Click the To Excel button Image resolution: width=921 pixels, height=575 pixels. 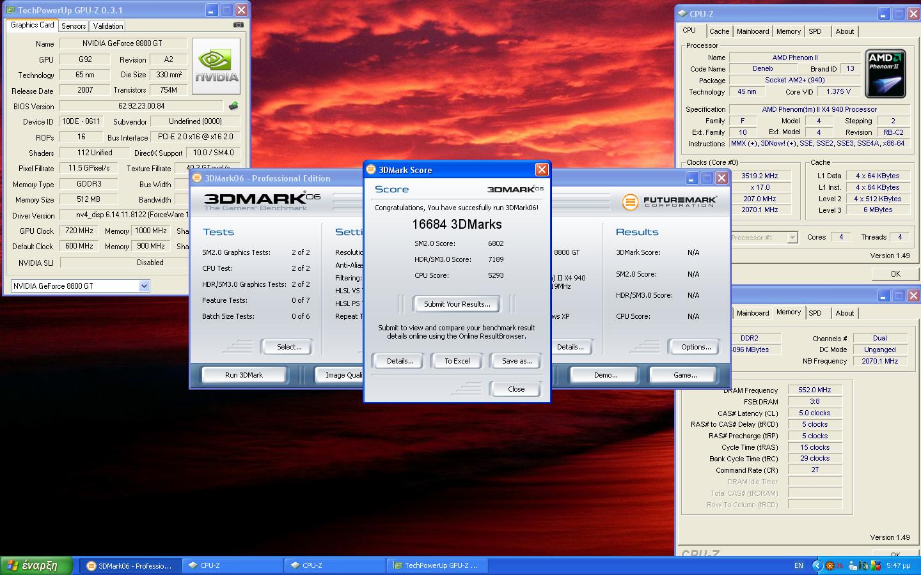tap(457, 361)
